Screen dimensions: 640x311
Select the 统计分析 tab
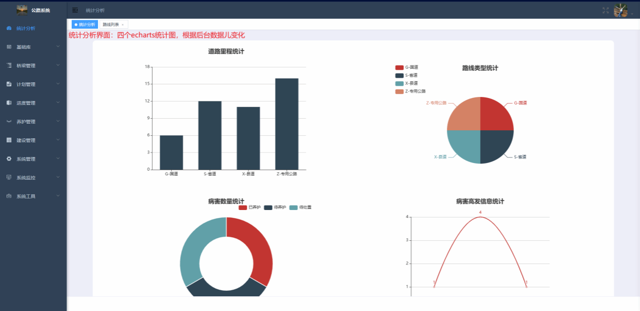(85, 24)
